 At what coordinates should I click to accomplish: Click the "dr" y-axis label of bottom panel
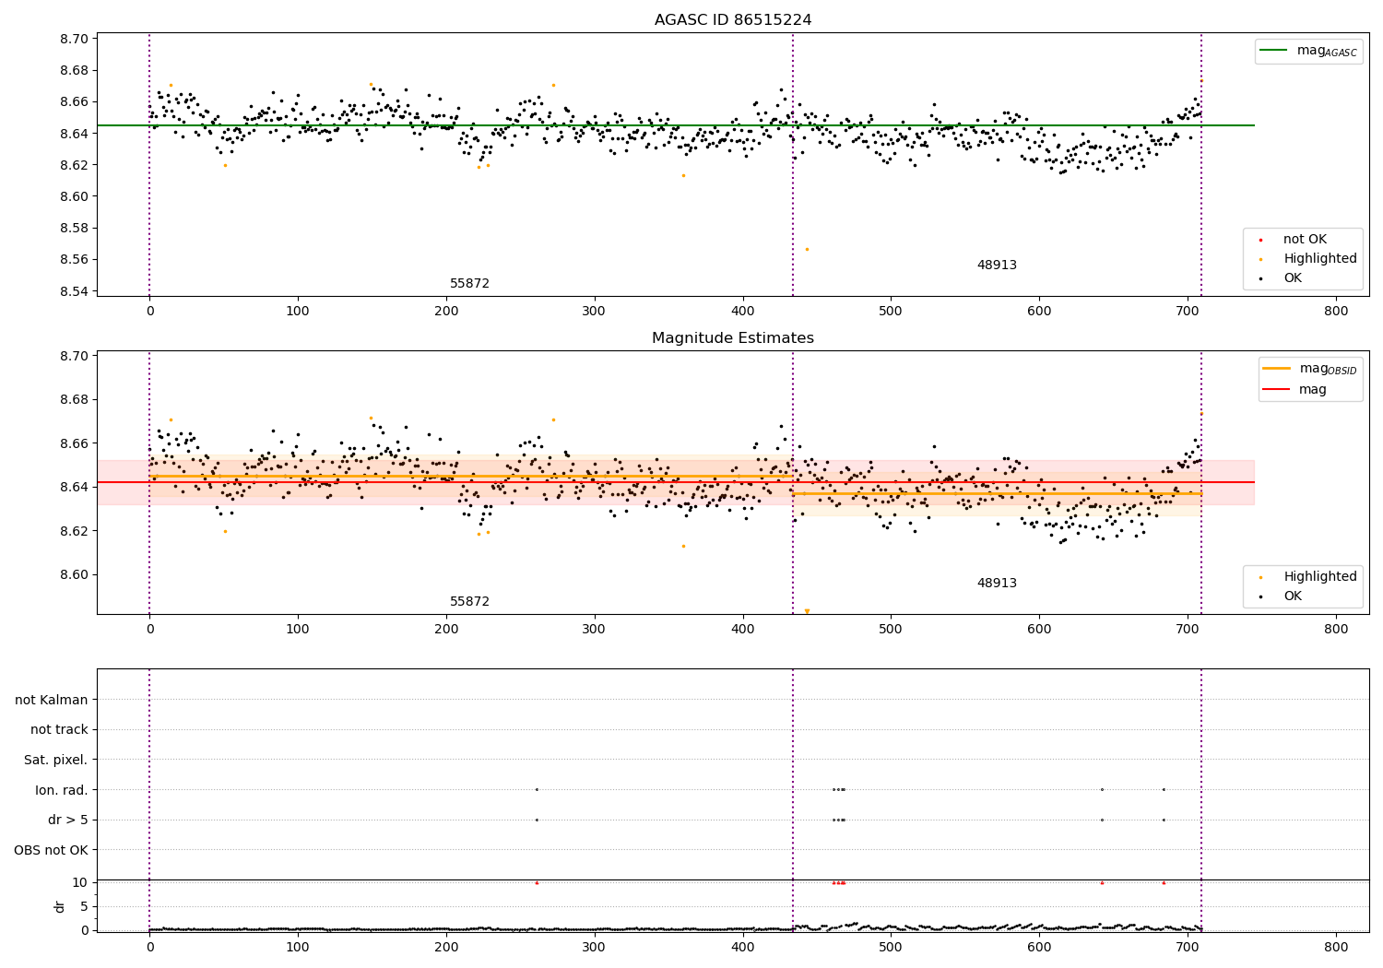[60, 906]
